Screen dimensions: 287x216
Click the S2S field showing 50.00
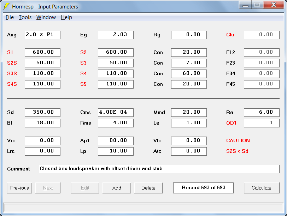point(42,63)
